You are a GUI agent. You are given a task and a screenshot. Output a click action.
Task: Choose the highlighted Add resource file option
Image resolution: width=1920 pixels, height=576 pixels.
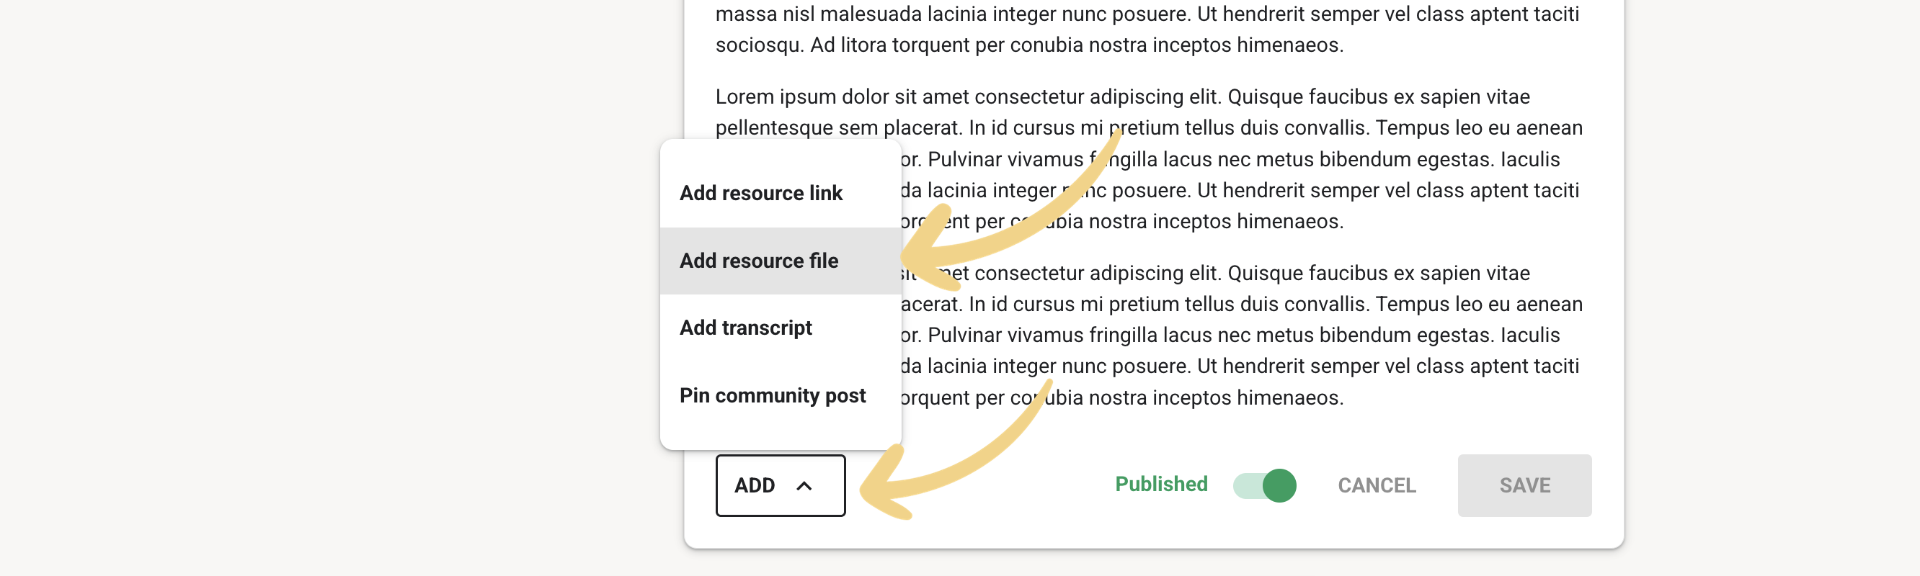tap(781, 261)
